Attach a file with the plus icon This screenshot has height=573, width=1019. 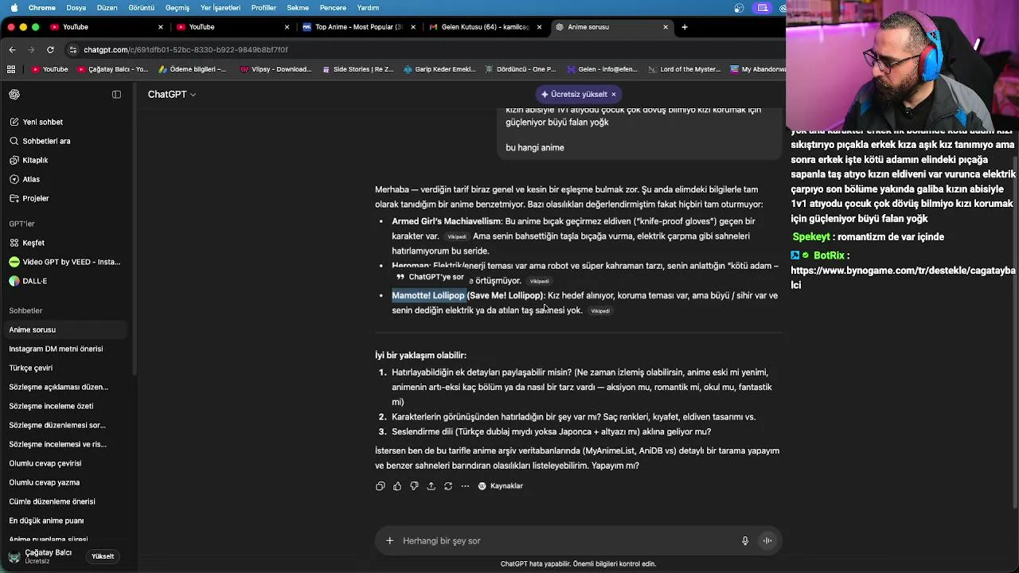(389, 541)
